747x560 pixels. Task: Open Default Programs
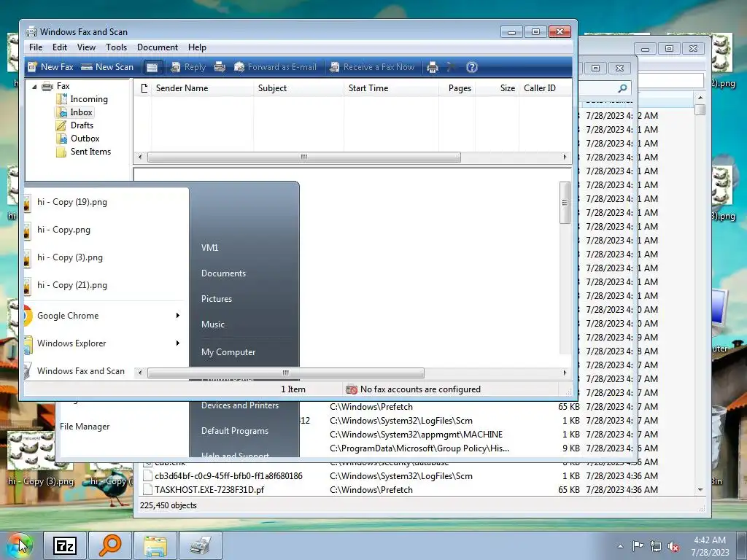234,430
